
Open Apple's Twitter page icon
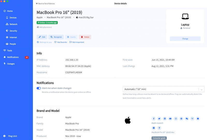pos(159,119)
